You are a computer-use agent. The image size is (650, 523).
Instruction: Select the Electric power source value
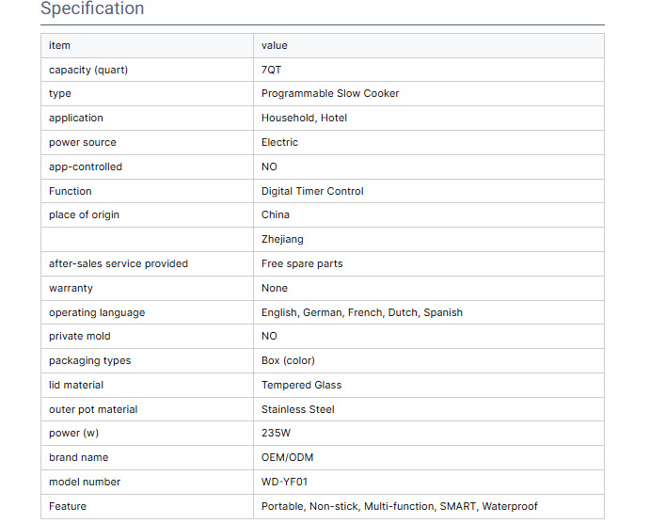(x=279, y=143)
